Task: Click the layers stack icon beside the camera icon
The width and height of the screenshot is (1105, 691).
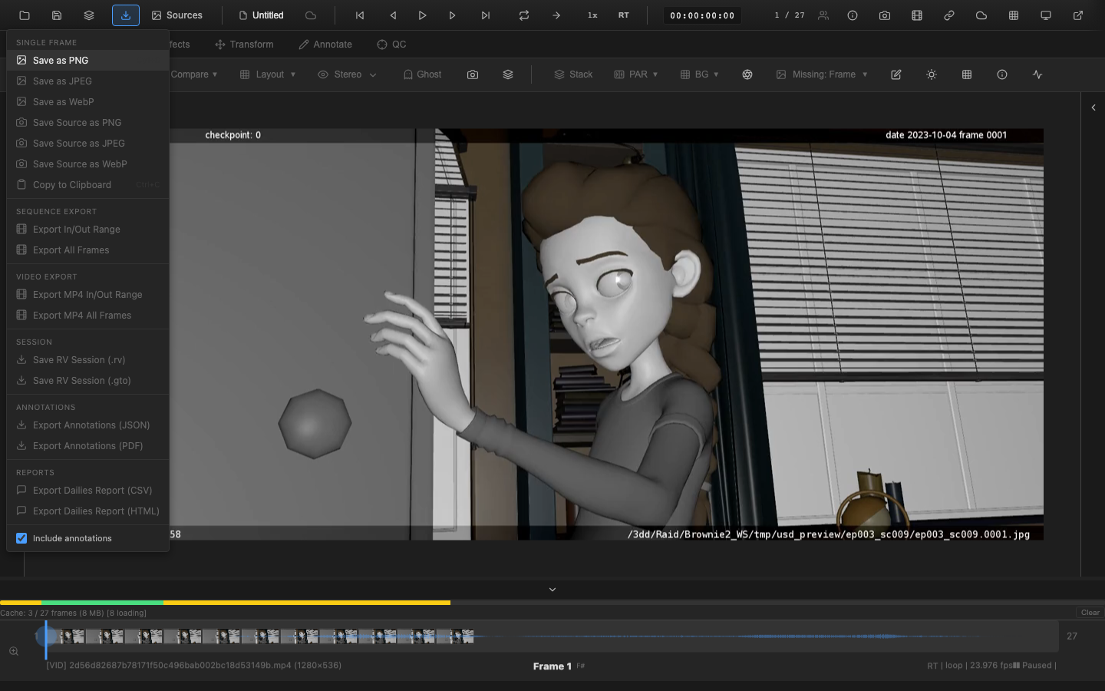Action: 507,74
